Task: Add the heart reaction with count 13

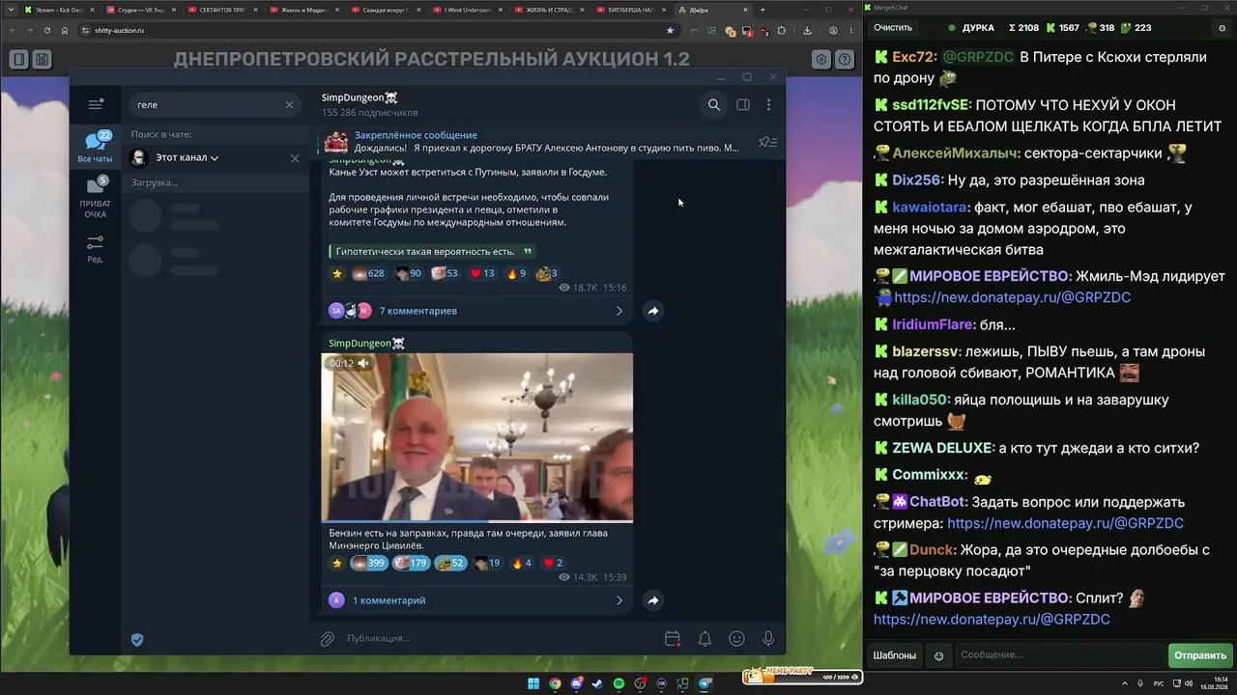Action: point(481,273)
